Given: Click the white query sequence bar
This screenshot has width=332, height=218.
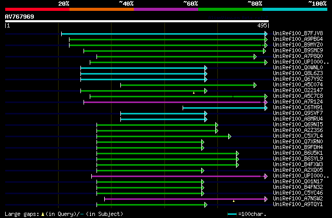Looking at the screenshot, I should coord(137,21).
